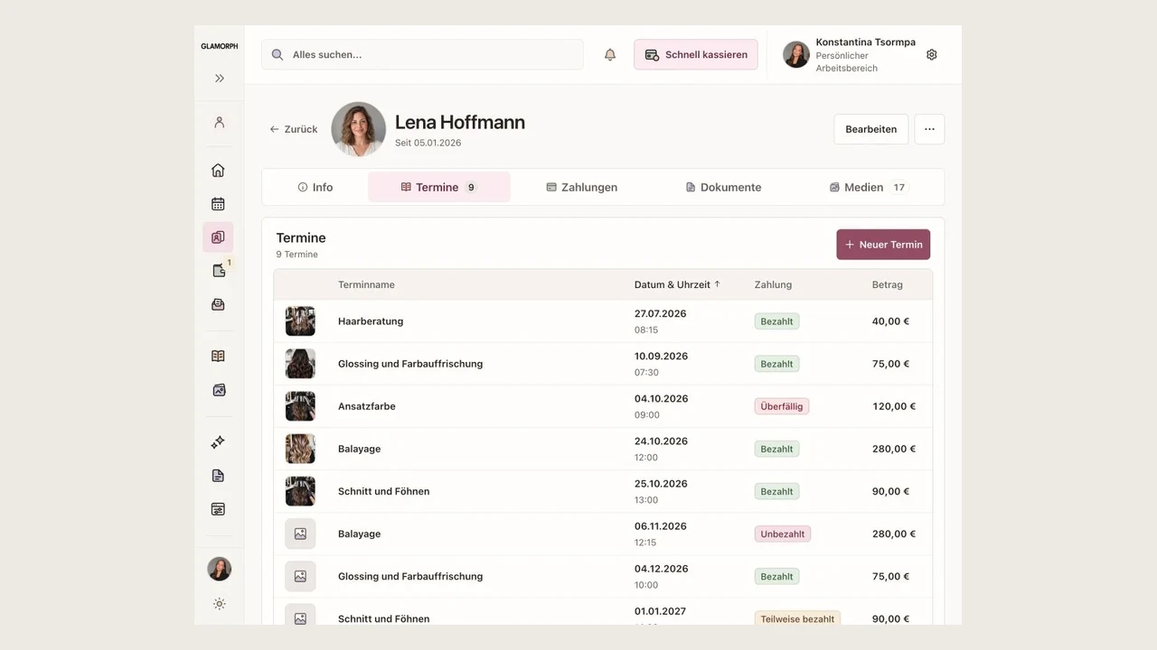Open the open-book icon in the sidebar
1157x650 pixels.
pos(218,357)
